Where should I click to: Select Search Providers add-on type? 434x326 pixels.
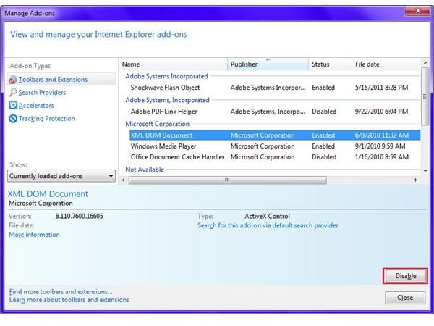tap(42, 93)
